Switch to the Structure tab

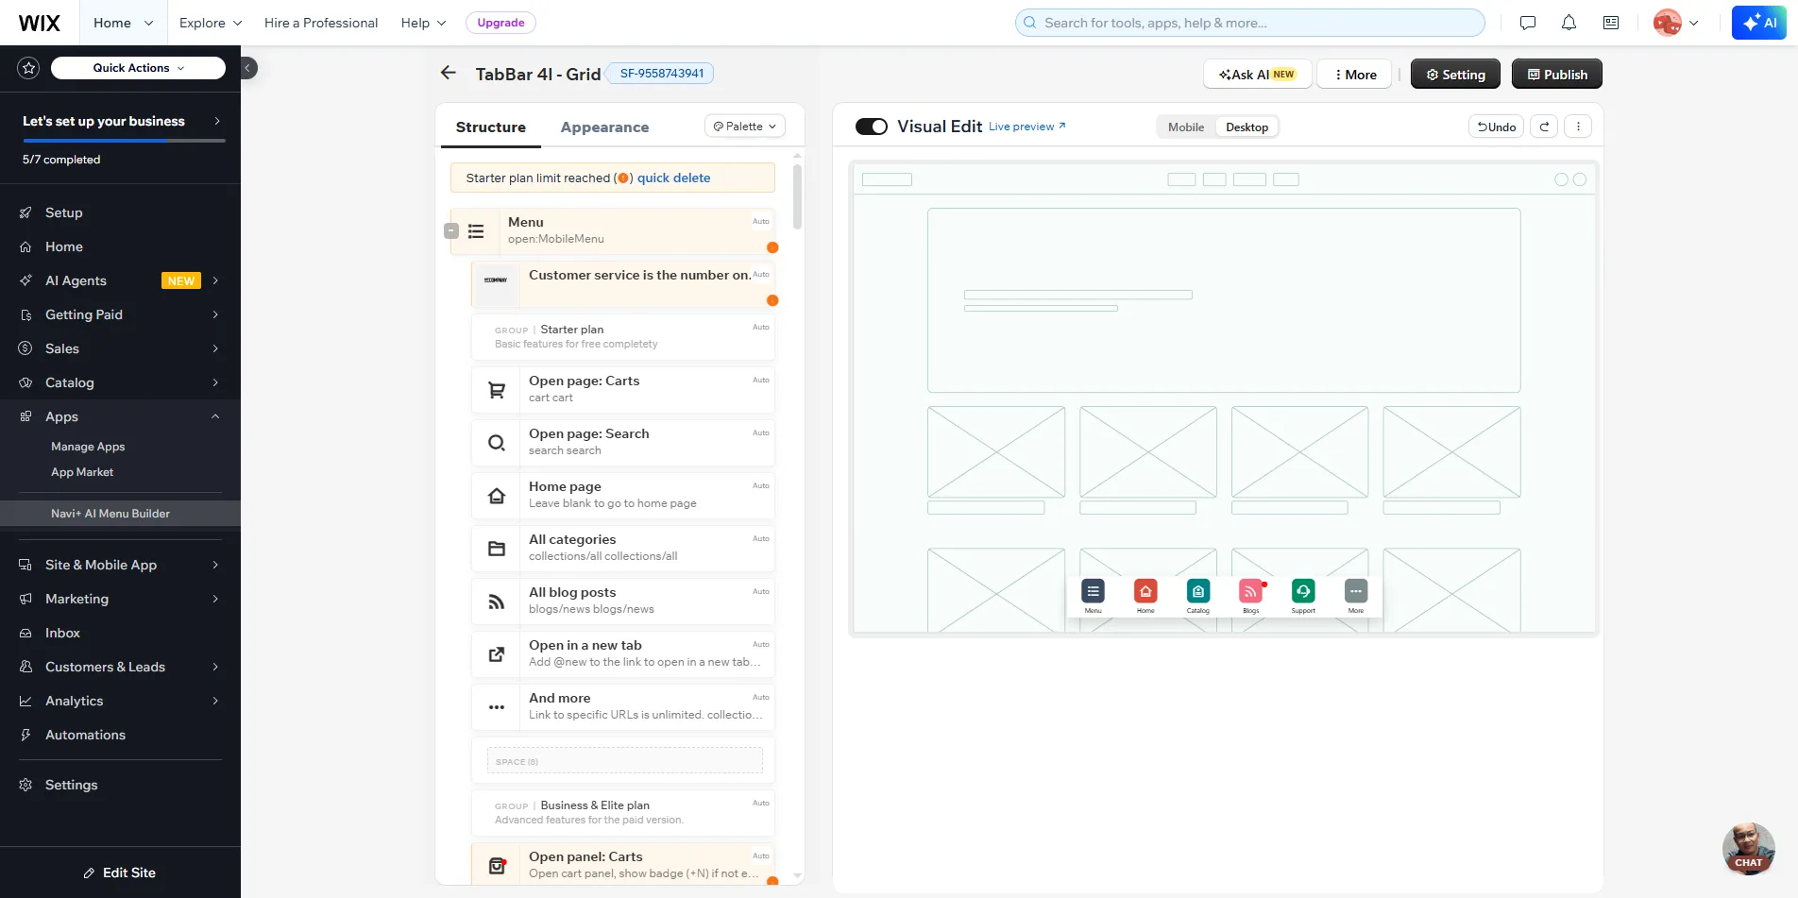pos(490,127)
